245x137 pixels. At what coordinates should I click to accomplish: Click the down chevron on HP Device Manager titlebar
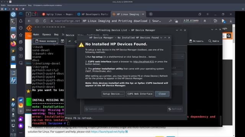(x=177, y=30)
